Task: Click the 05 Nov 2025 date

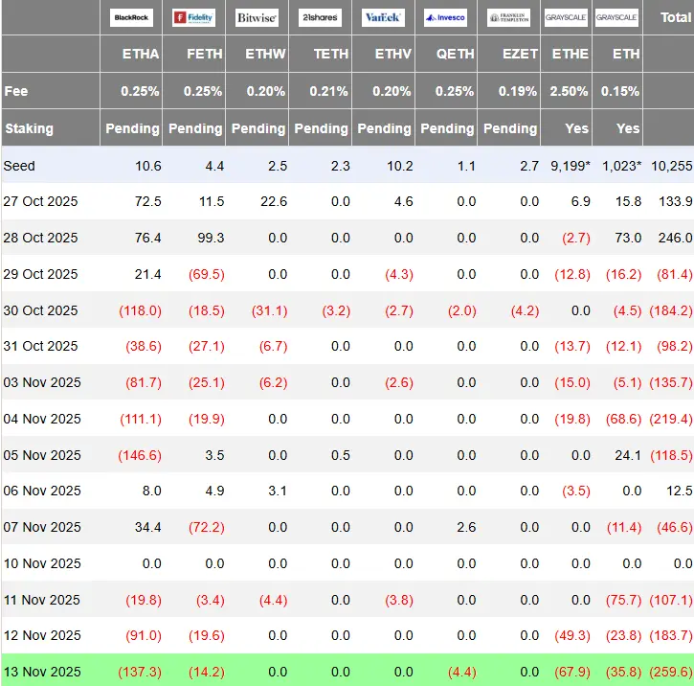Action: 42,455
